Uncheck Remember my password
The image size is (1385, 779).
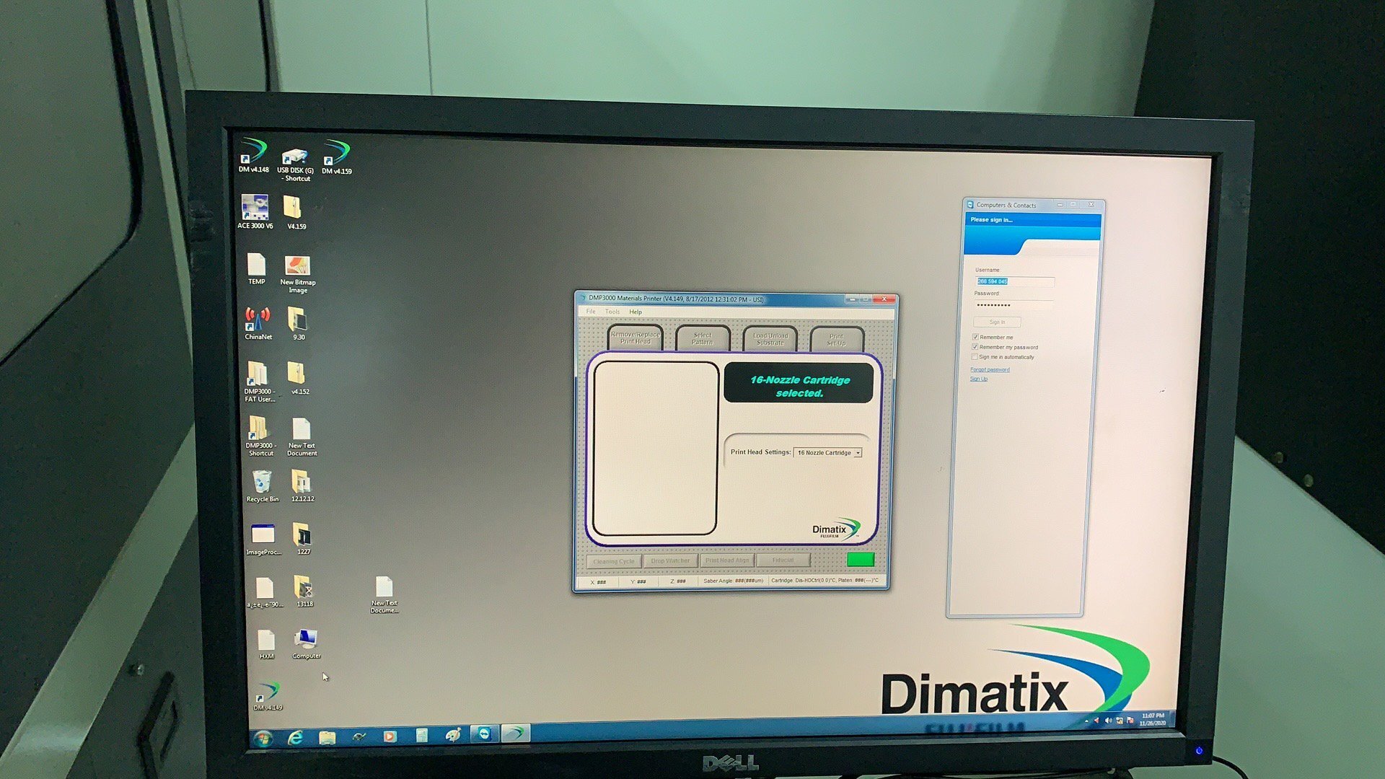(x=975, y=347)
